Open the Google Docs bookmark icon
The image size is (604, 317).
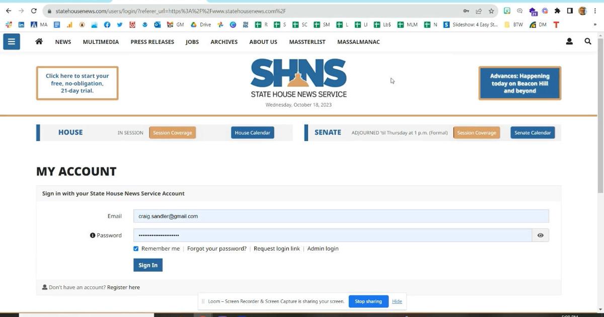pyautogui.click(x=57, y=25)
